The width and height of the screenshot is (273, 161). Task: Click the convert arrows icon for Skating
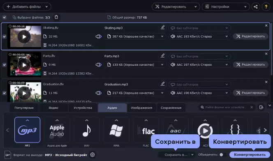pos(99,37)
